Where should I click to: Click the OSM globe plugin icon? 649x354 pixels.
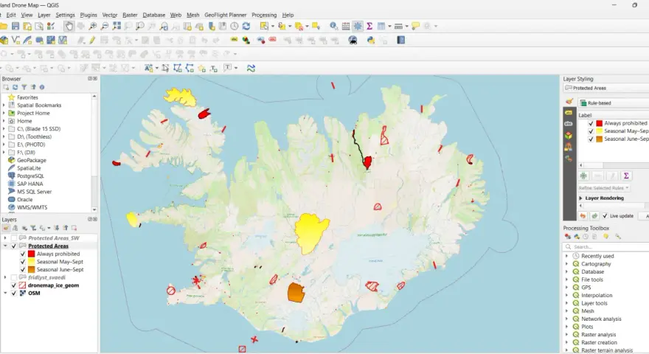coord(353,40)
